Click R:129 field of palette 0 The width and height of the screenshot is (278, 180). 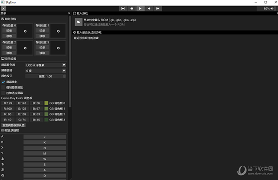8,103
